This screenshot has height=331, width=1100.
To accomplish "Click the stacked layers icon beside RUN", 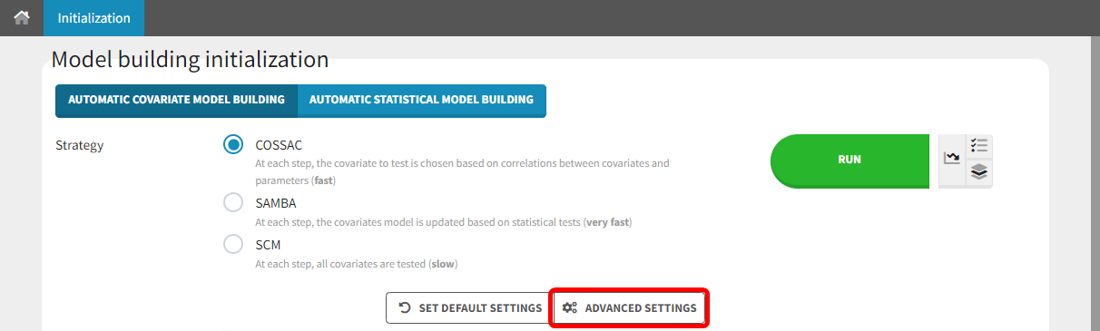I will tap(979, 172).
